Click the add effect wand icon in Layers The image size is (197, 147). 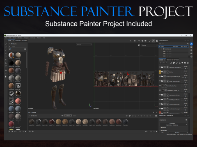pos(171,63)
